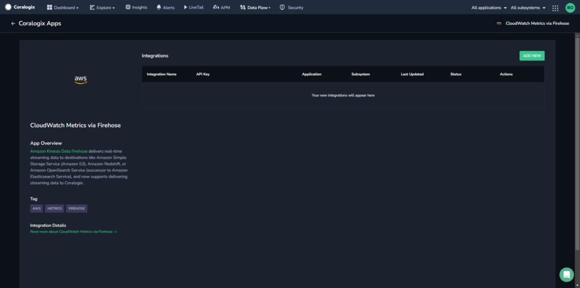Select the FIREHOSE tag chip

coord(77,209)
